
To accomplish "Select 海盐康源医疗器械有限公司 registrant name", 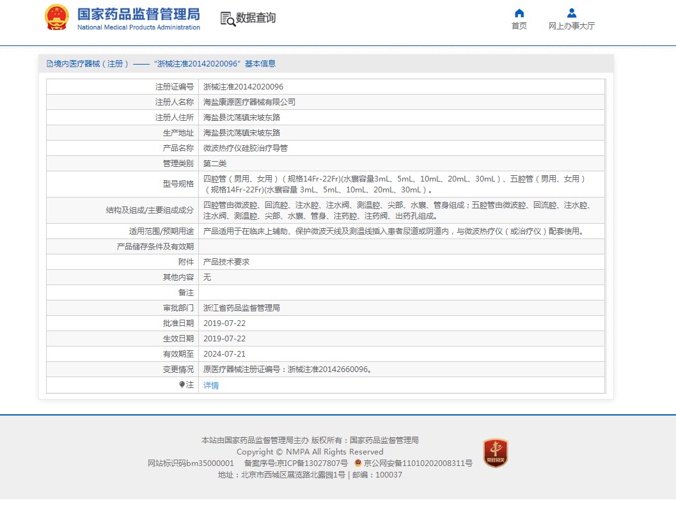I will tap(249, 102).
